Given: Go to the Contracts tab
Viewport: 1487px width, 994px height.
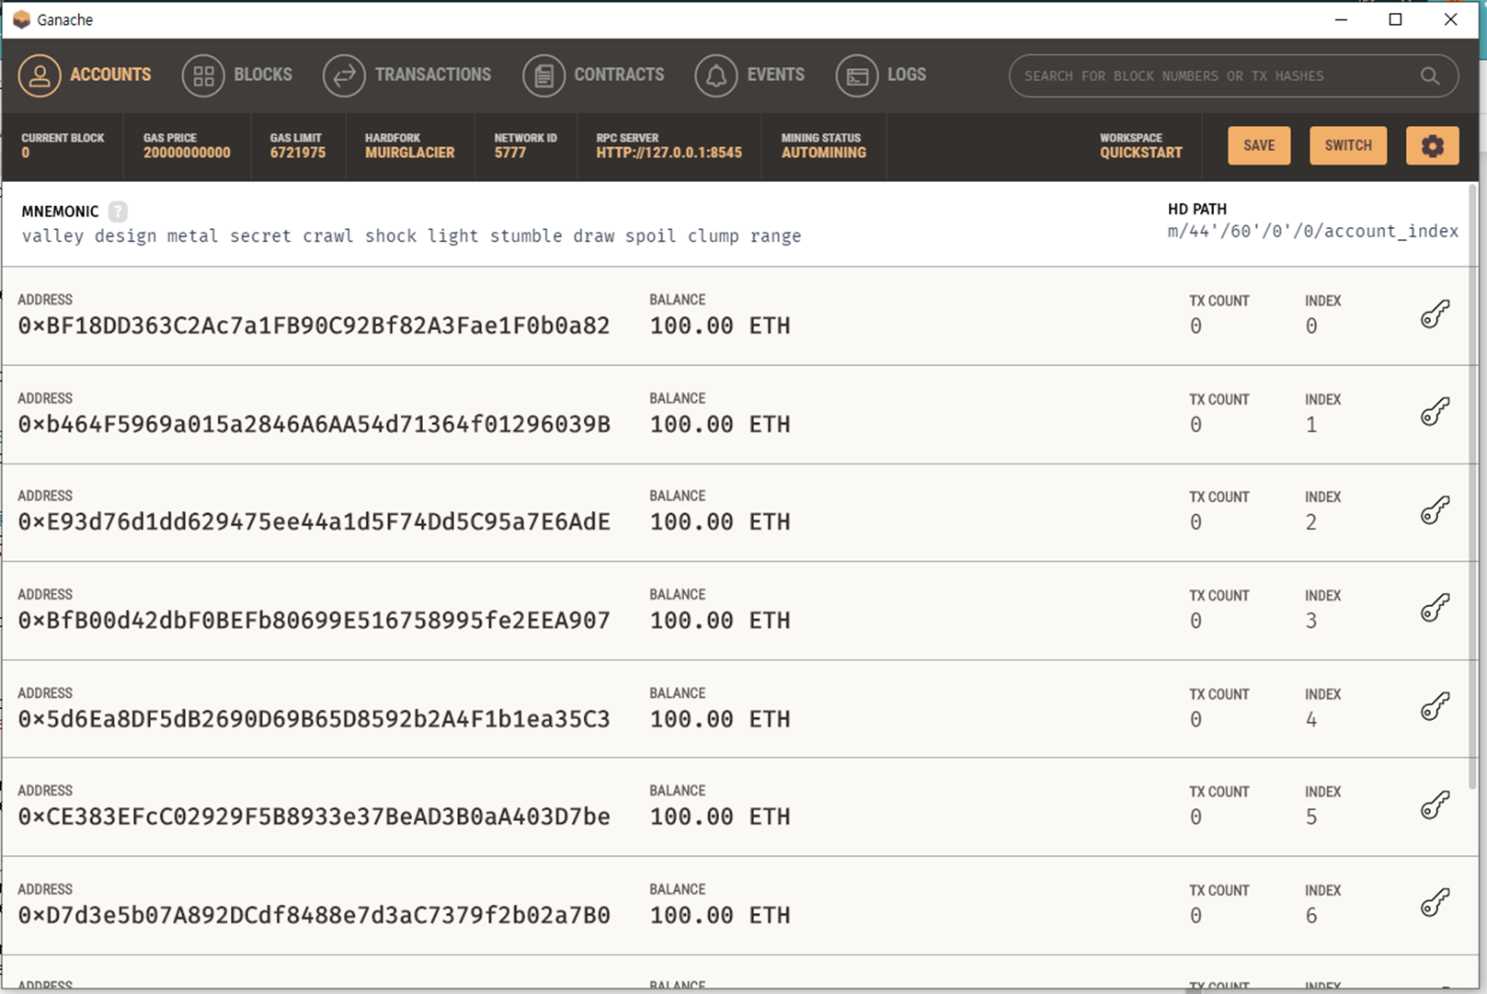Looking at the screenshot, I should pos(593,75).
